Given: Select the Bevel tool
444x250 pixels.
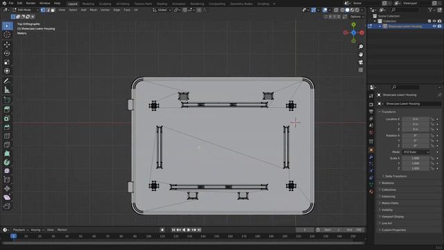Looking at the screenshot, I should pyautogui.click(x=7, y=127).
